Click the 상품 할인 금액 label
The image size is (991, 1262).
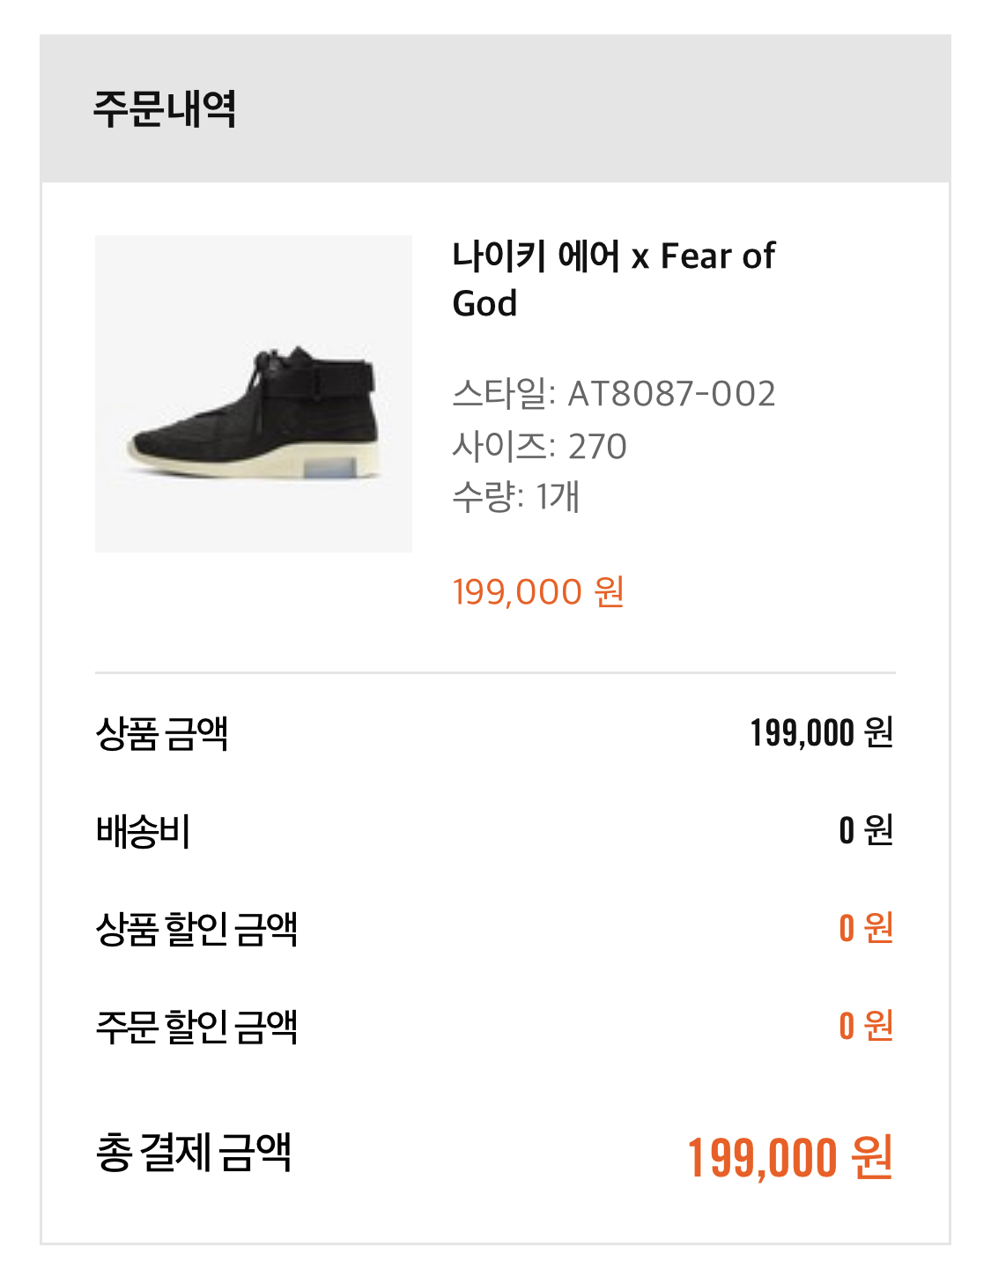click(196, 929)
